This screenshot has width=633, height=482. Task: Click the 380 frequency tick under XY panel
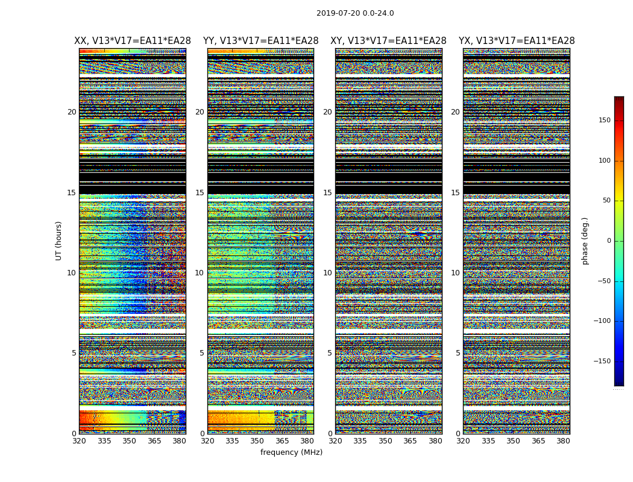435,441
